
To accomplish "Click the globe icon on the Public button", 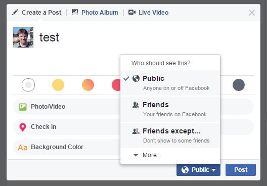I will point(185,170).
